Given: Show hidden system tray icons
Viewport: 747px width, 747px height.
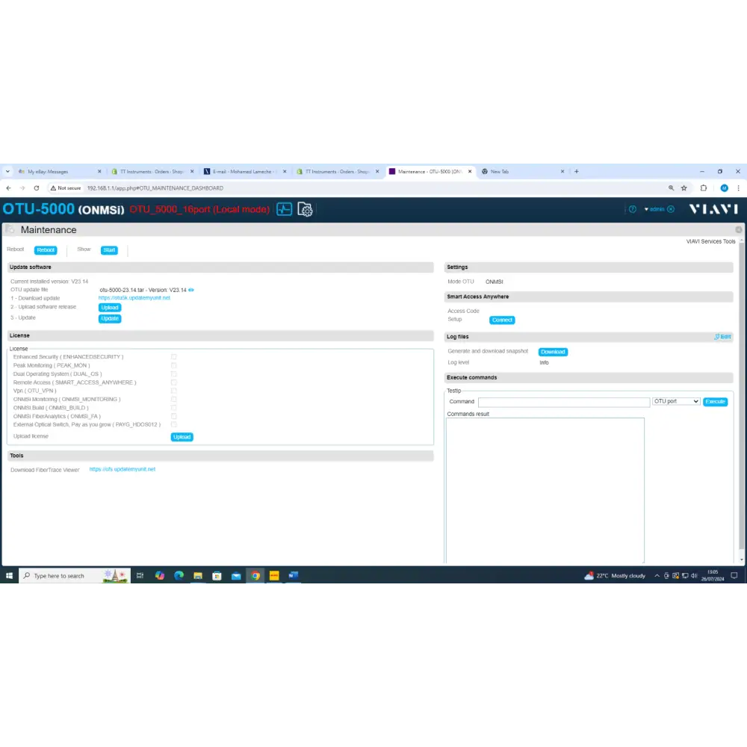Looking at the screenshot, I should (657, 575).
